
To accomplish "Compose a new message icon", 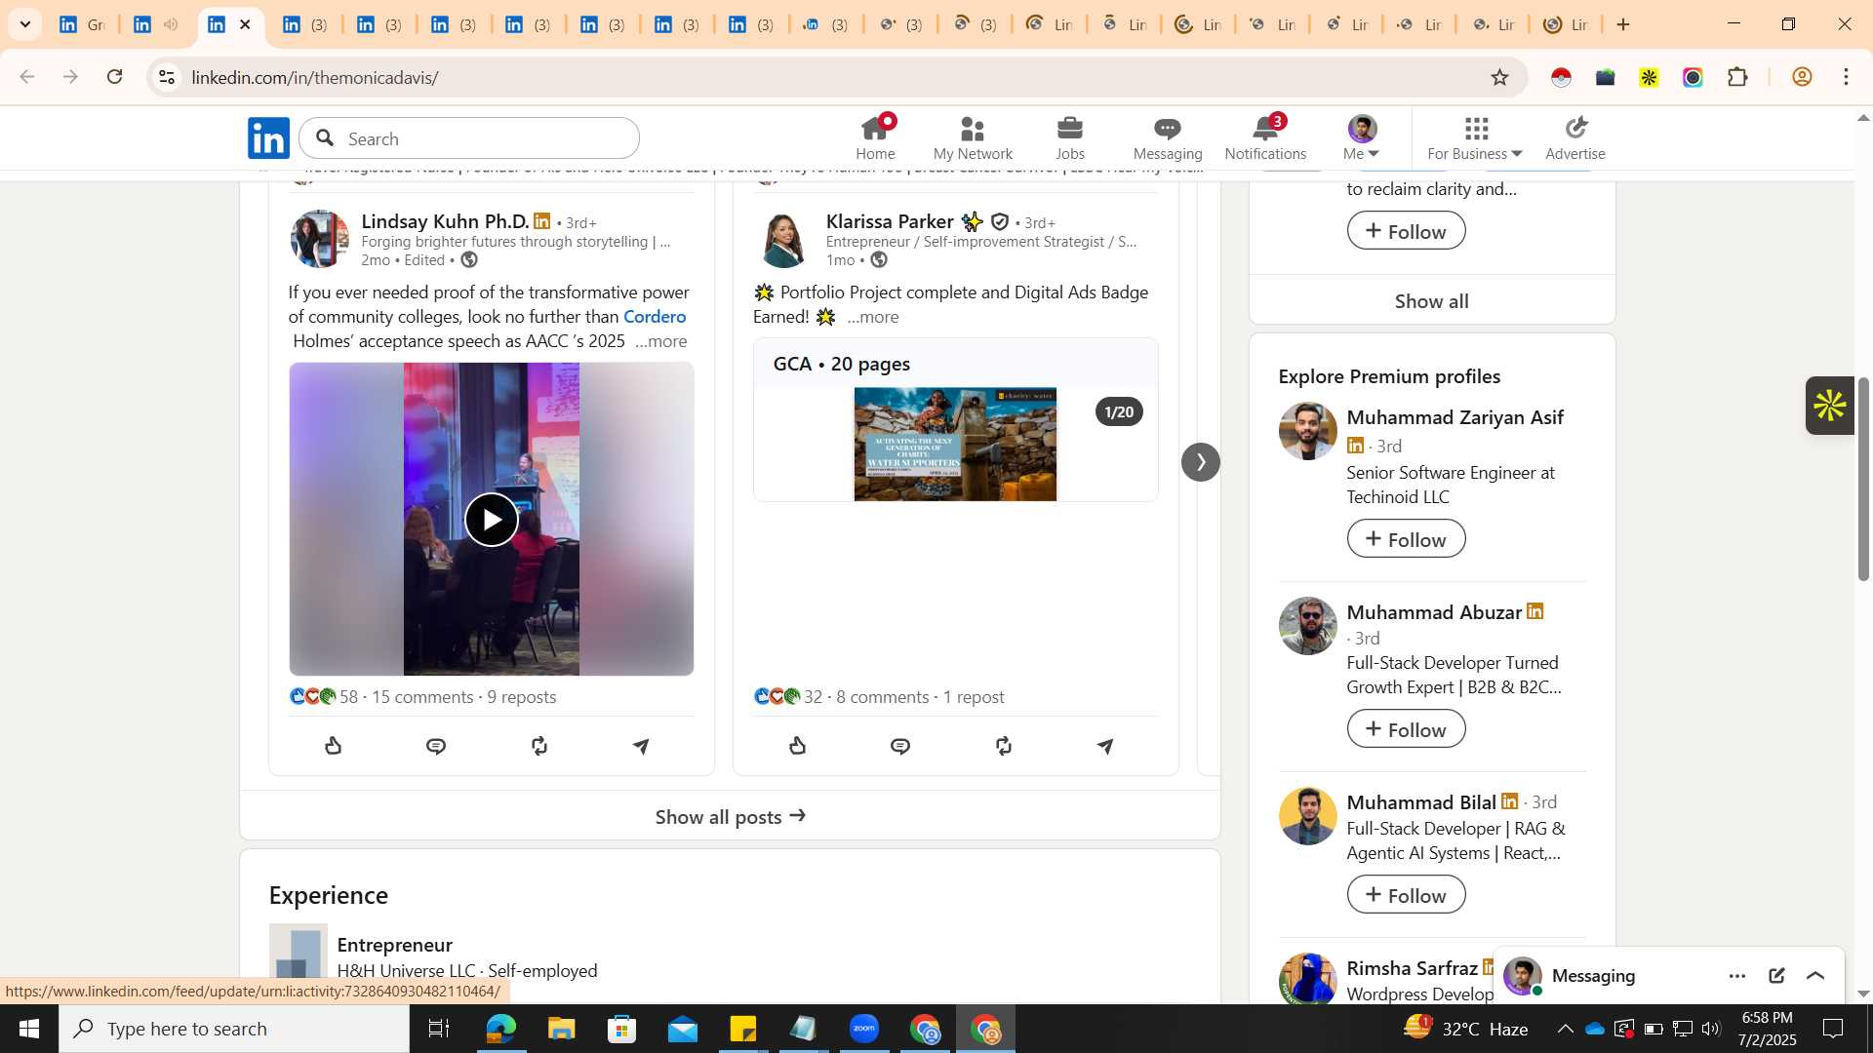I will (1776, 976).
